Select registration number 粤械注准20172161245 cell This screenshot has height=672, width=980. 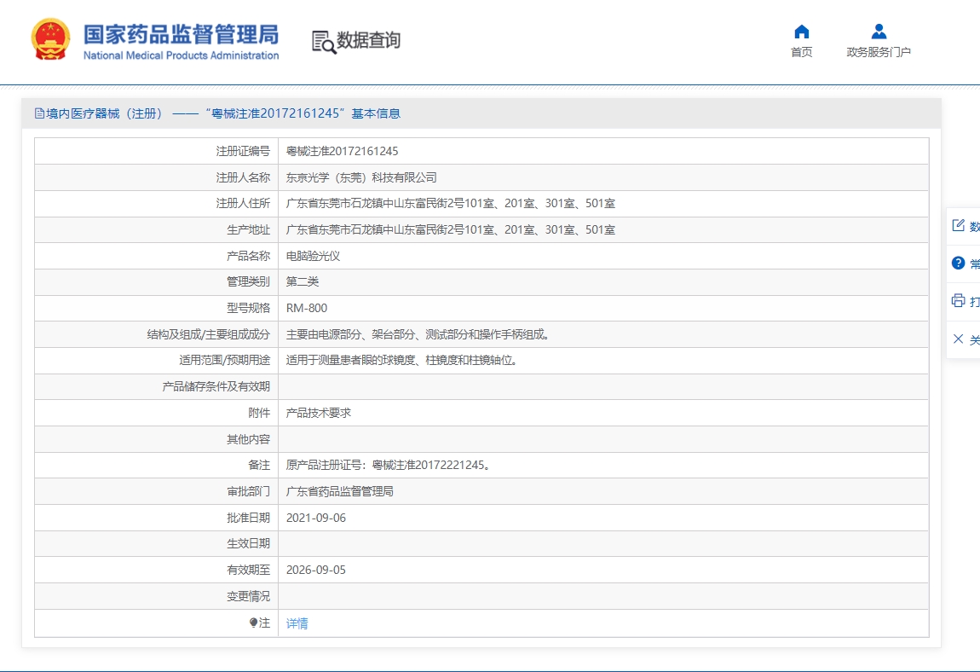click(x=342, y=152)
